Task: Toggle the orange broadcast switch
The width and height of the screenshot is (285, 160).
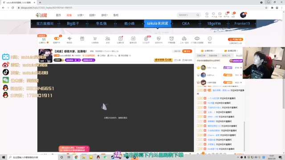Action: [57, 39]
